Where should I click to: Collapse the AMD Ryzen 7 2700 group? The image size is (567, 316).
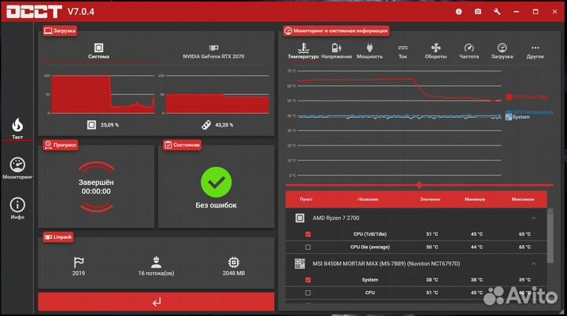pyautogui.click(x=534, y=218)
